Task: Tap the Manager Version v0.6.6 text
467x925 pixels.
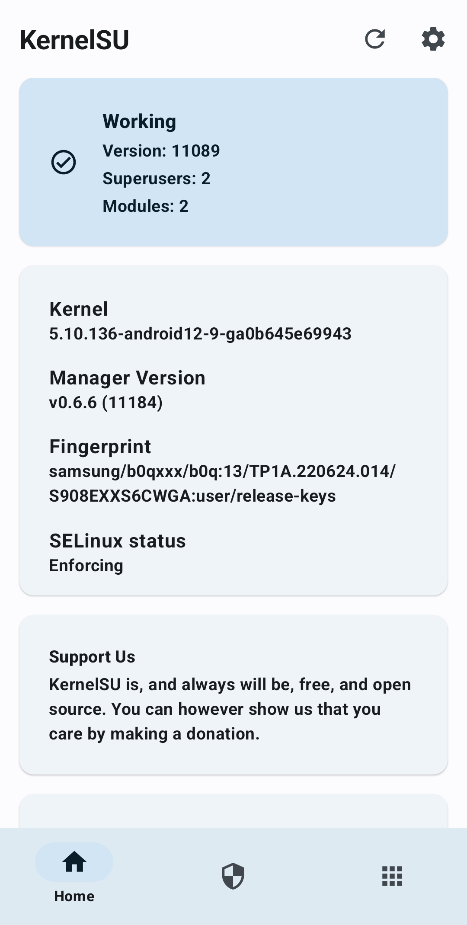Action: pos(106,403)
